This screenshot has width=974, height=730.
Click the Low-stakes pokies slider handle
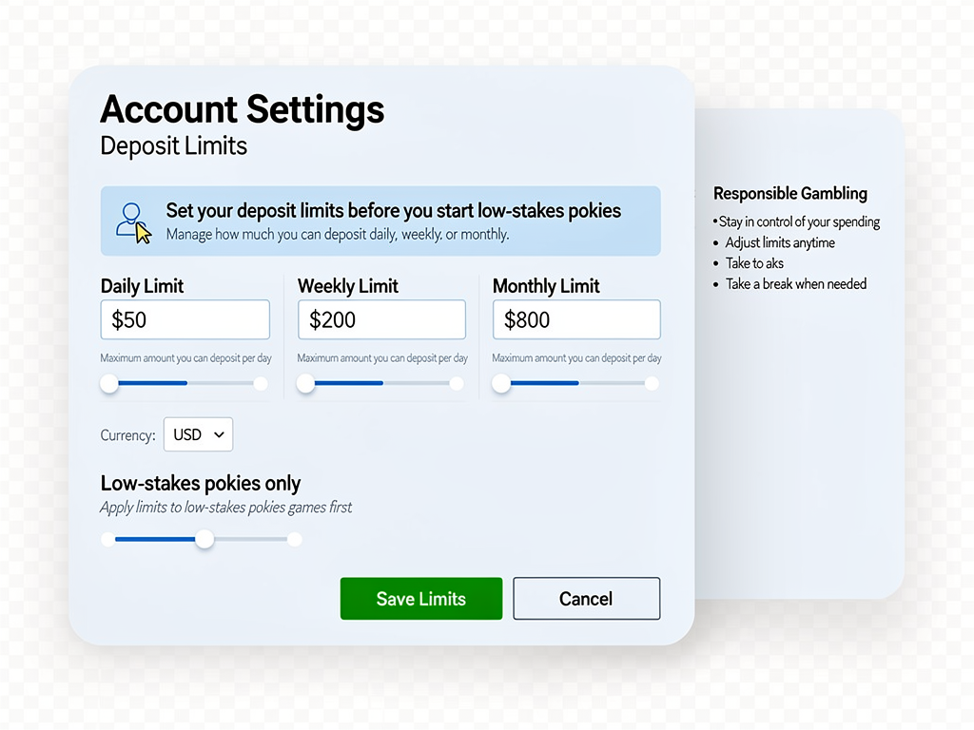point(205,539)
